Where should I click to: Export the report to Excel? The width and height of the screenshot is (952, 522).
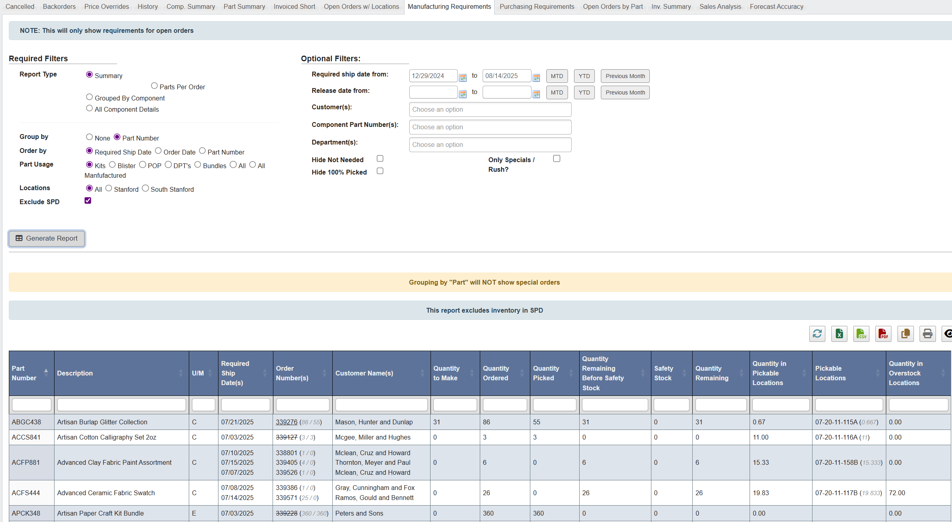(x=839, y=334)
